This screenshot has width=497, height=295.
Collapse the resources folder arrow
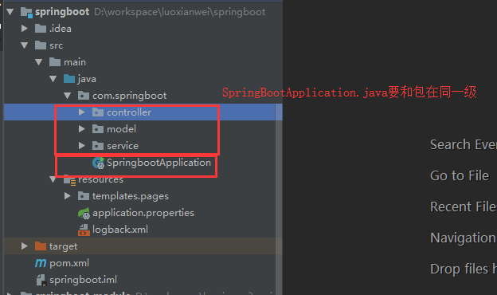[x=53, y=179]
